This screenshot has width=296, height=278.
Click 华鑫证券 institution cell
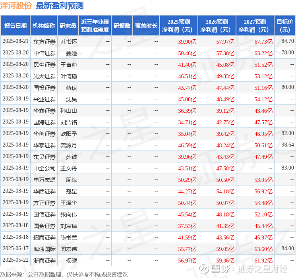pyautogui.click(x=44, y=111)
